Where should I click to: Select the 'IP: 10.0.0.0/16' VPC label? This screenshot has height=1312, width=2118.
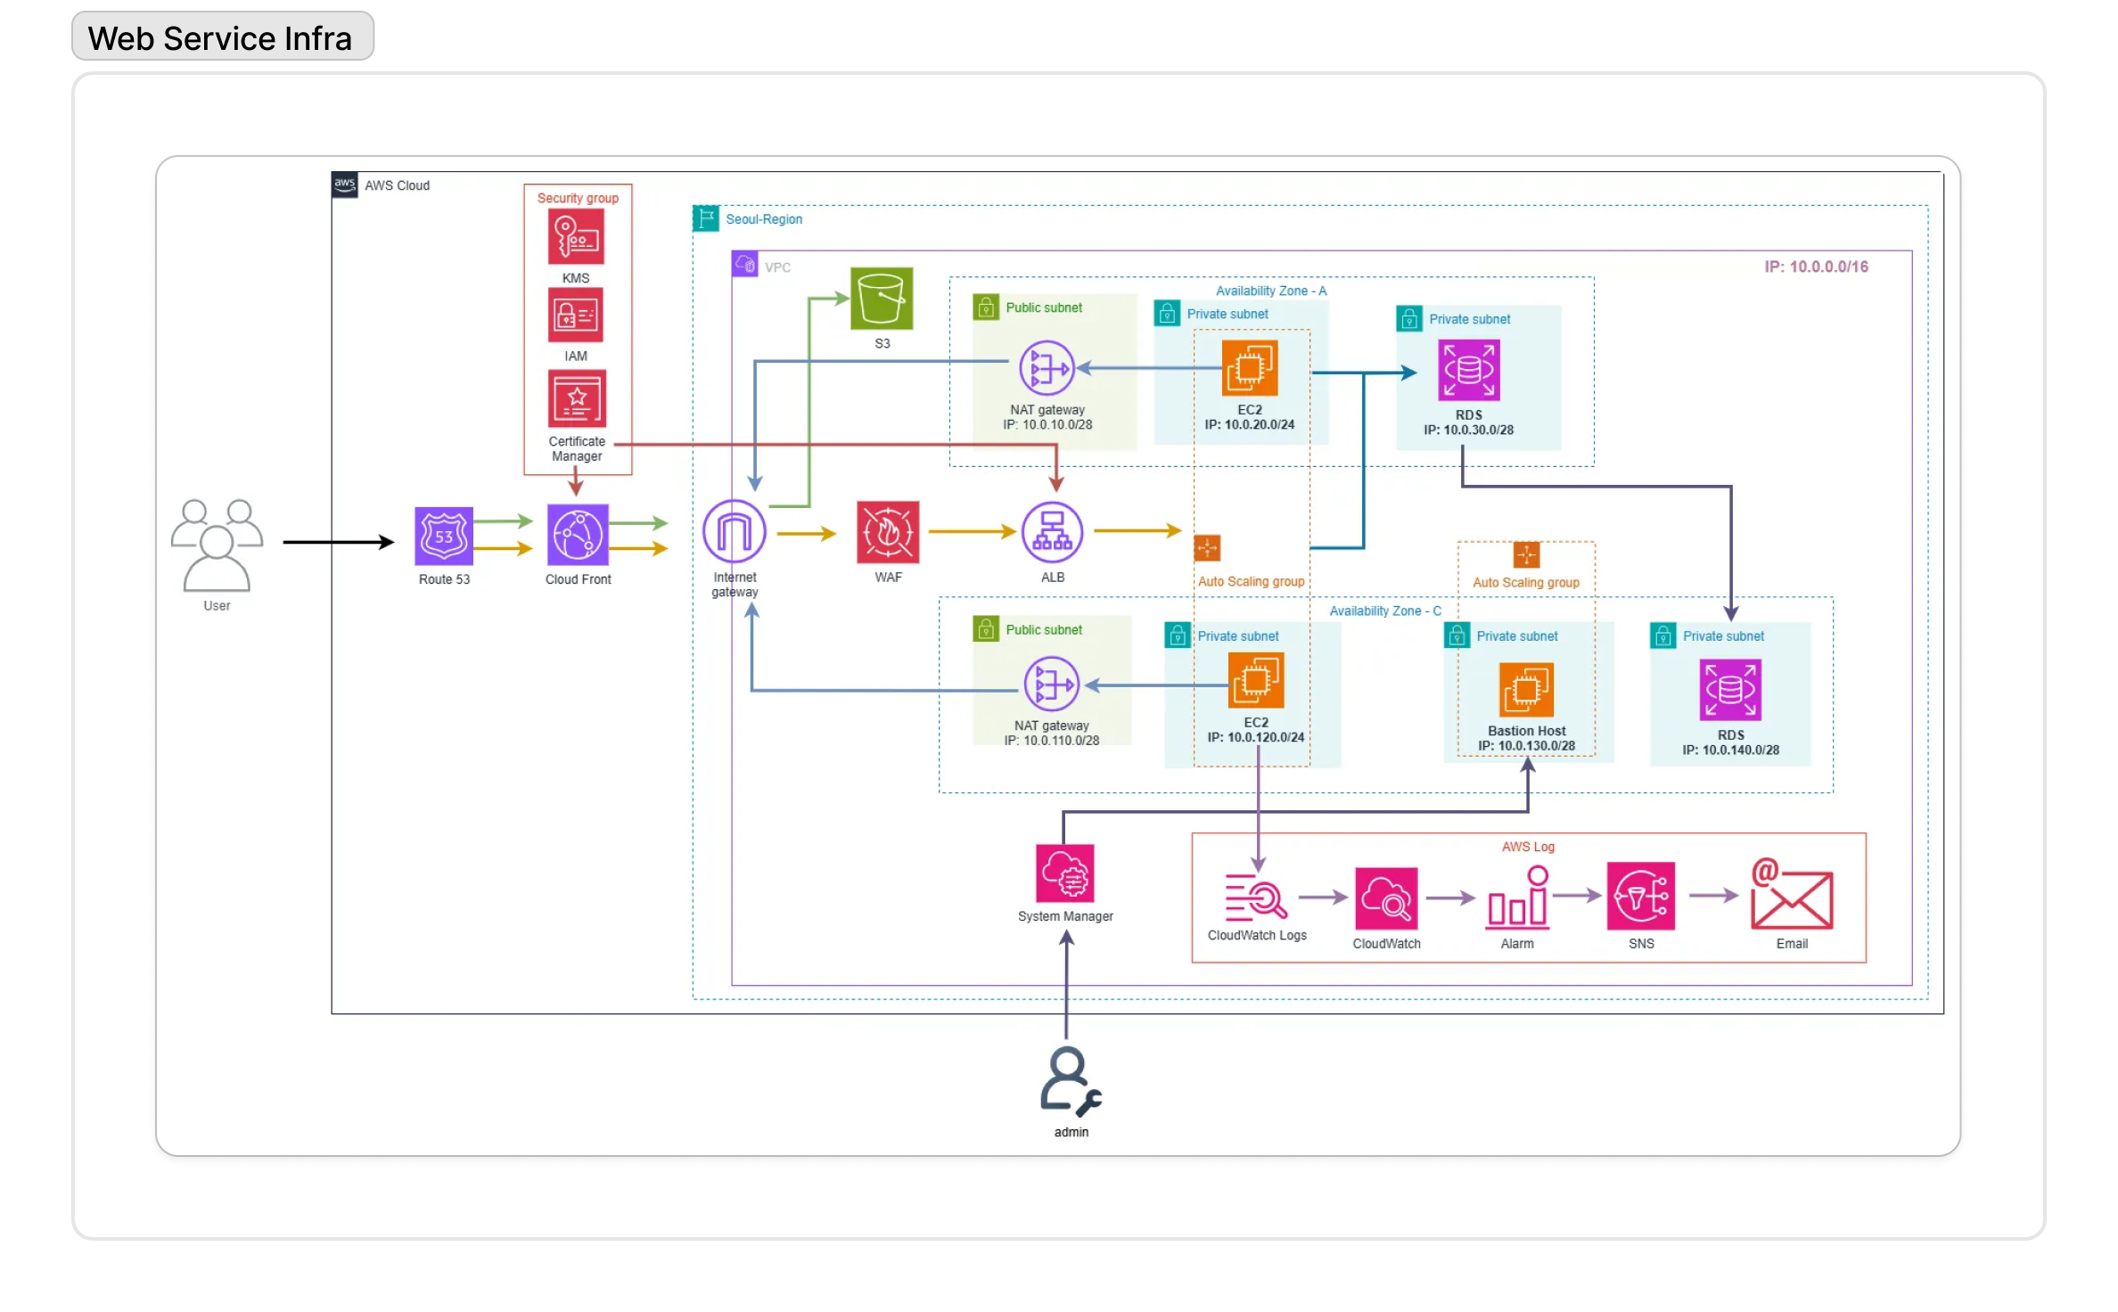(1816, 266)
